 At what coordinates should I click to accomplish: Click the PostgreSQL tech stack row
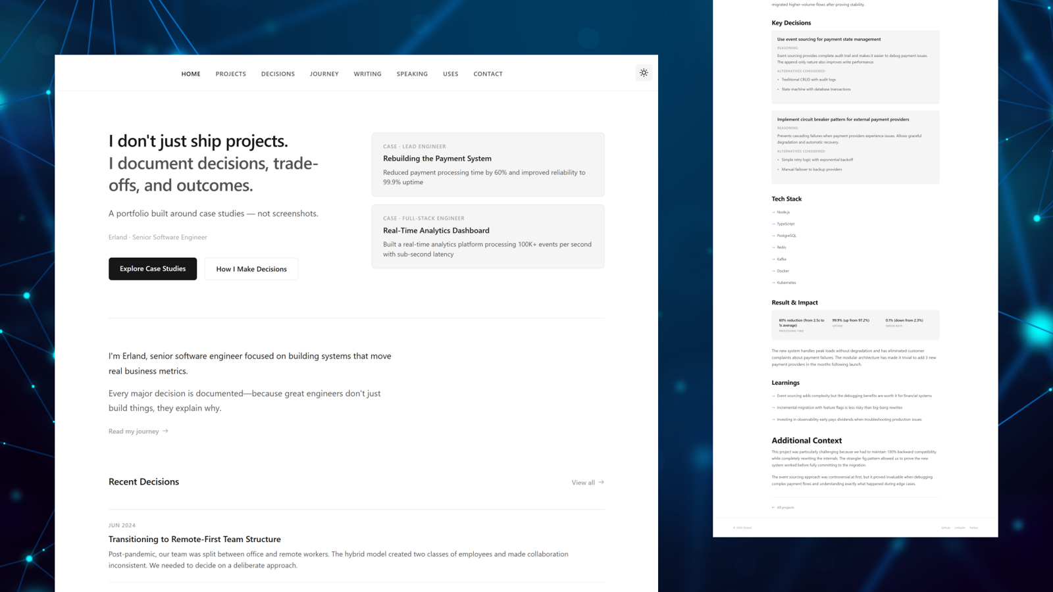784,235
